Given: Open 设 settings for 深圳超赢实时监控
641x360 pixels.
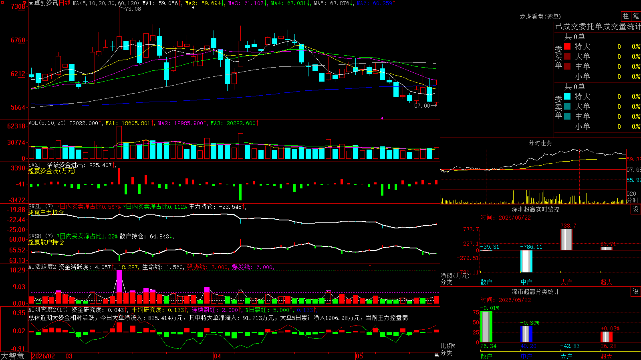Looking at the screenshot, I should click(636, 209).
